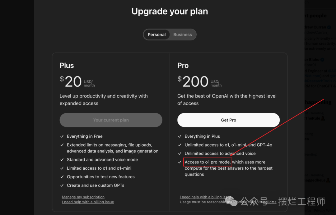The width and height of the screenshot is (336, 215).
Task: Click checkmark beside Opportunities to test new features
Action: pos(62,177)
